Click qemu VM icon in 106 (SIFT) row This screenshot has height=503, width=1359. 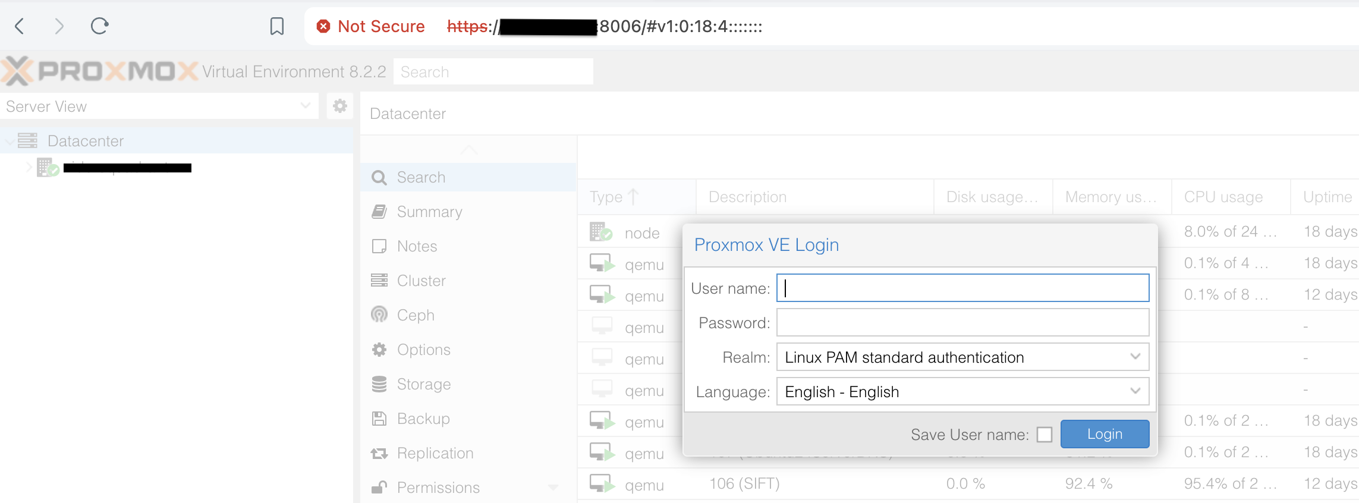602,483
